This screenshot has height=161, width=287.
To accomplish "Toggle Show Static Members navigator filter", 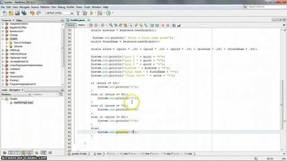I will coord(17,153).
